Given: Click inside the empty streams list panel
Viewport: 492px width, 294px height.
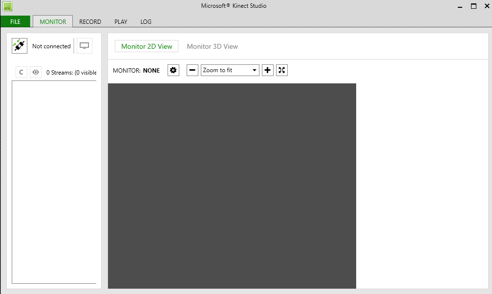Looking at the screenshot, I should tap(54, 180).
